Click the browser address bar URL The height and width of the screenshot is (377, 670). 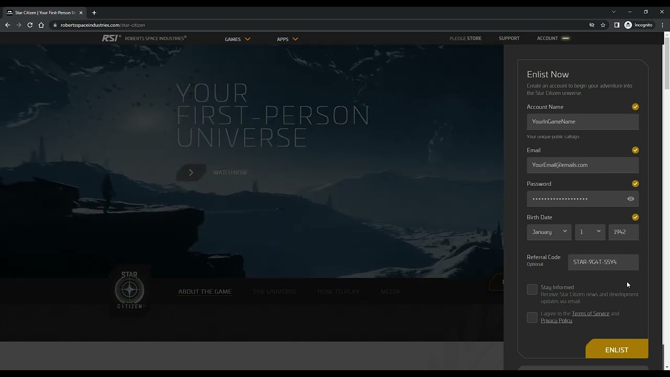click(x=103, y=25)
